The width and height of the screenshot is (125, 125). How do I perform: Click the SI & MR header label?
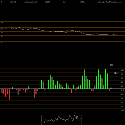pyautogui.click(x=13, y=2)
